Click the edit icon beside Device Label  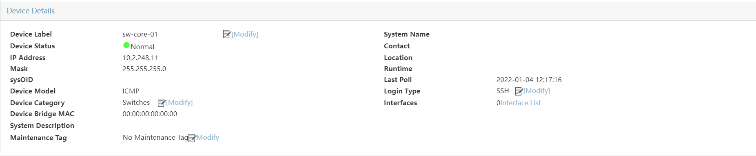tap(227, 34)
